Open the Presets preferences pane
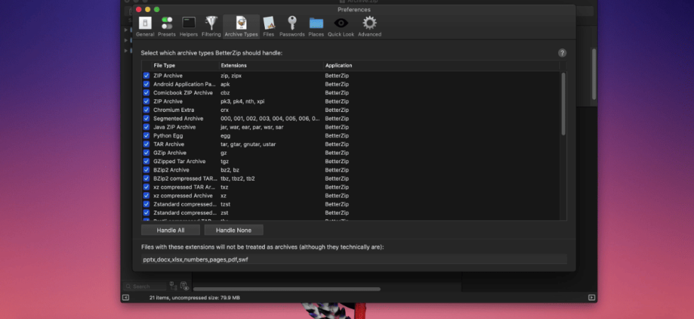 coord(167,27)
